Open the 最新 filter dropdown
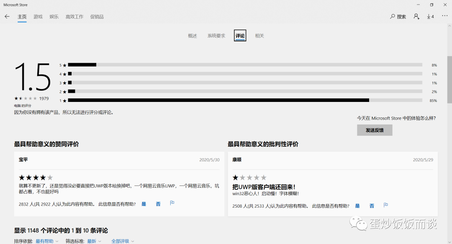 tap(93, 241)
